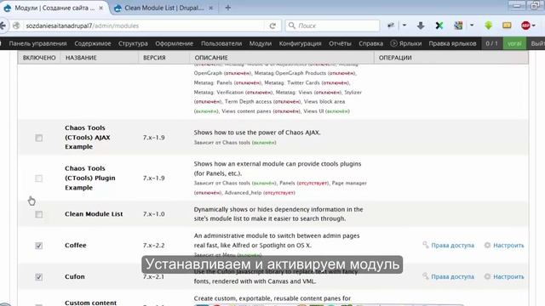Click the Включено column header

(39, 58)
